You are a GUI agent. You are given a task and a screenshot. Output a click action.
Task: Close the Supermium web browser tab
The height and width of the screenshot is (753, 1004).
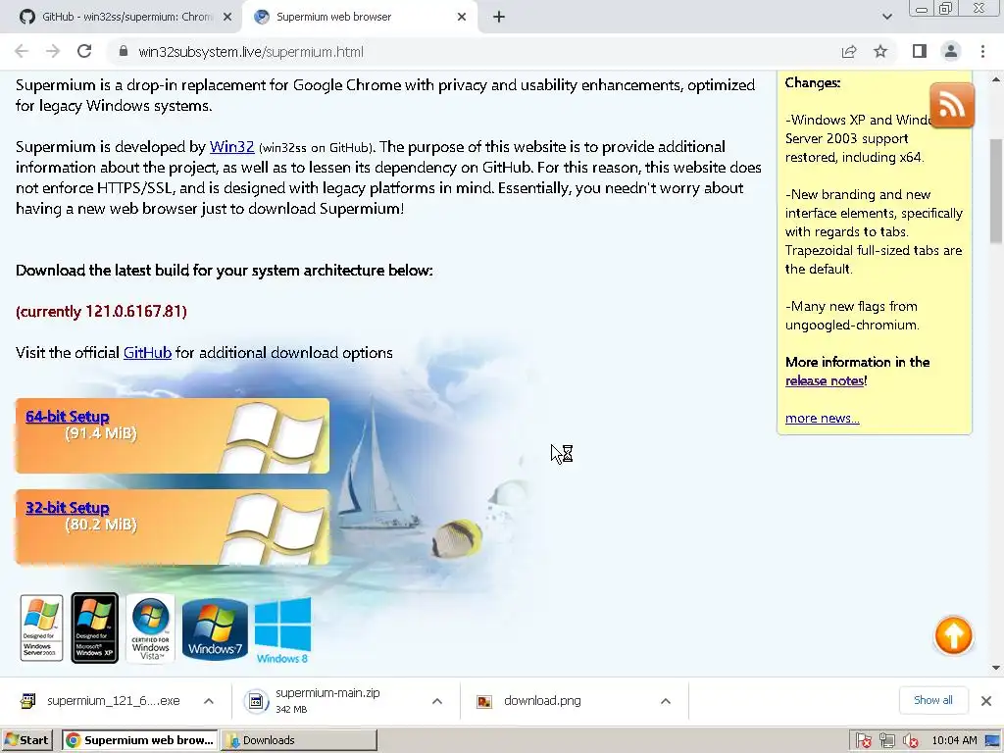[462, 17]
